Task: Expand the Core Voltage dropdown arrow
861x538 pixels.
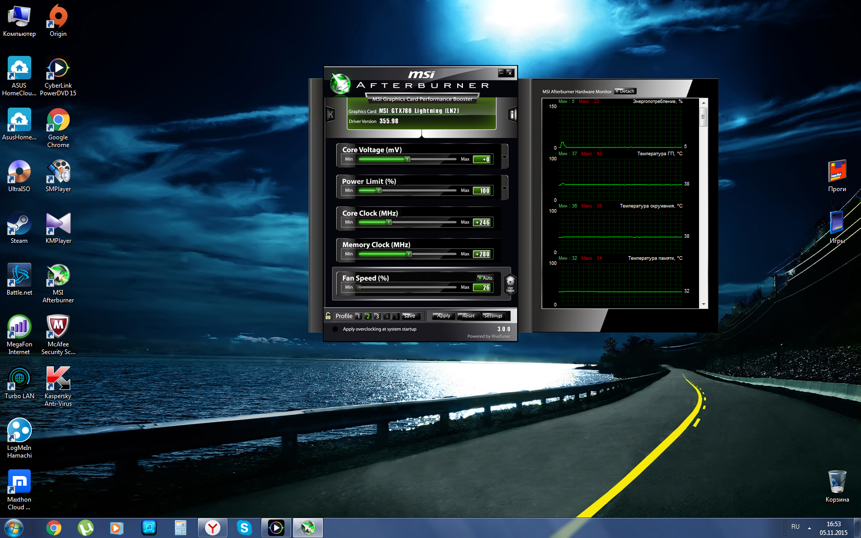Action: click(x=505, y=156)
